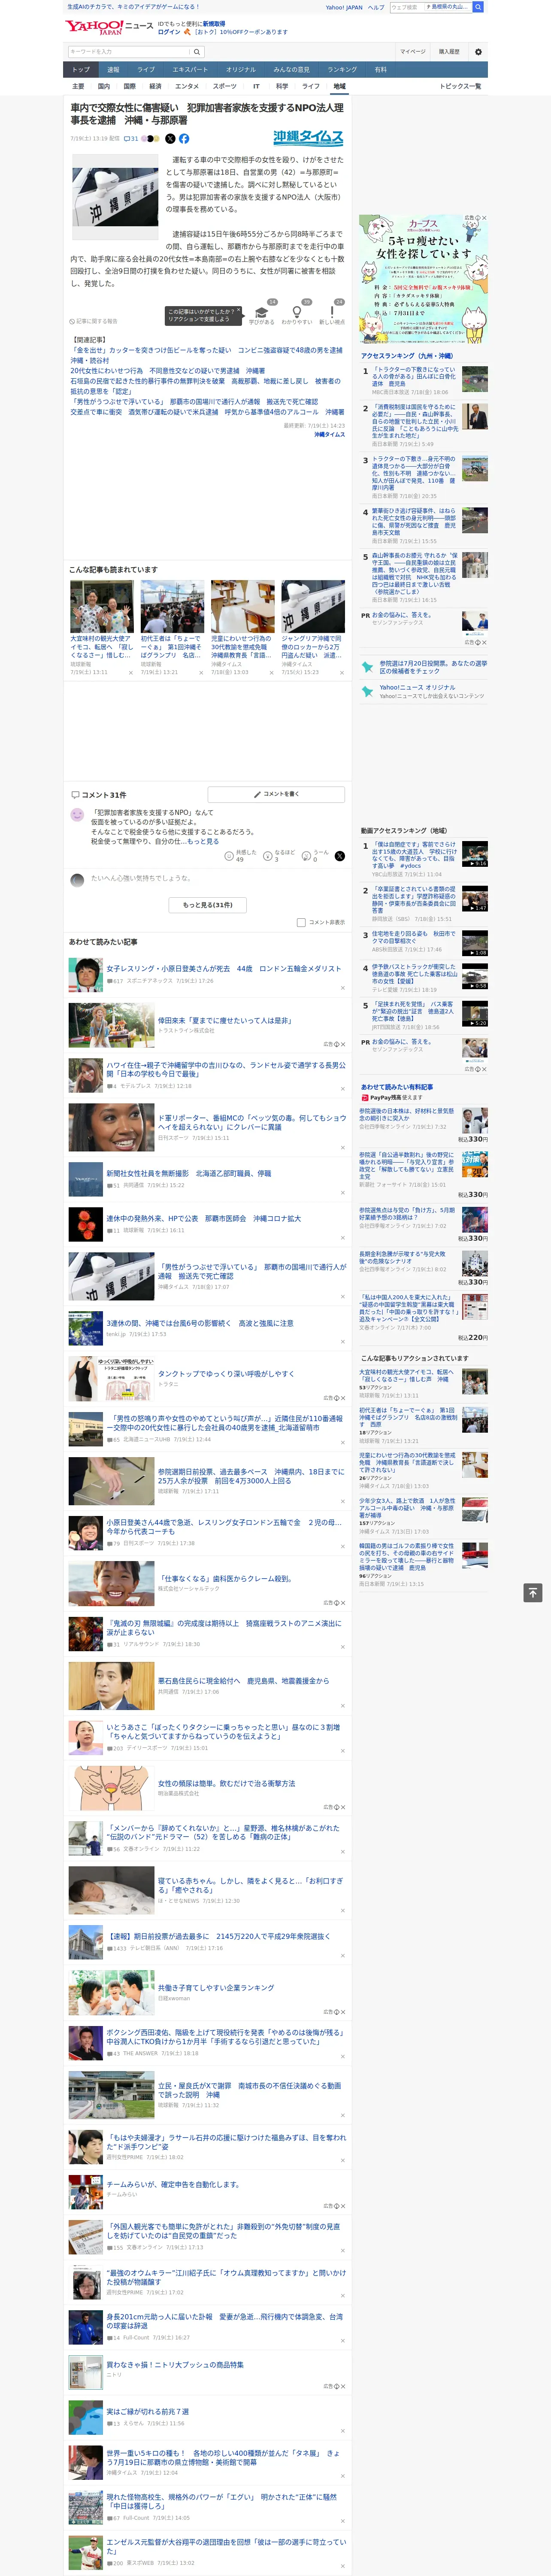Click the back-to-top arrow button
Image resolution: width=551 pixels, height=2576 pixels.
click(533, 1592)
